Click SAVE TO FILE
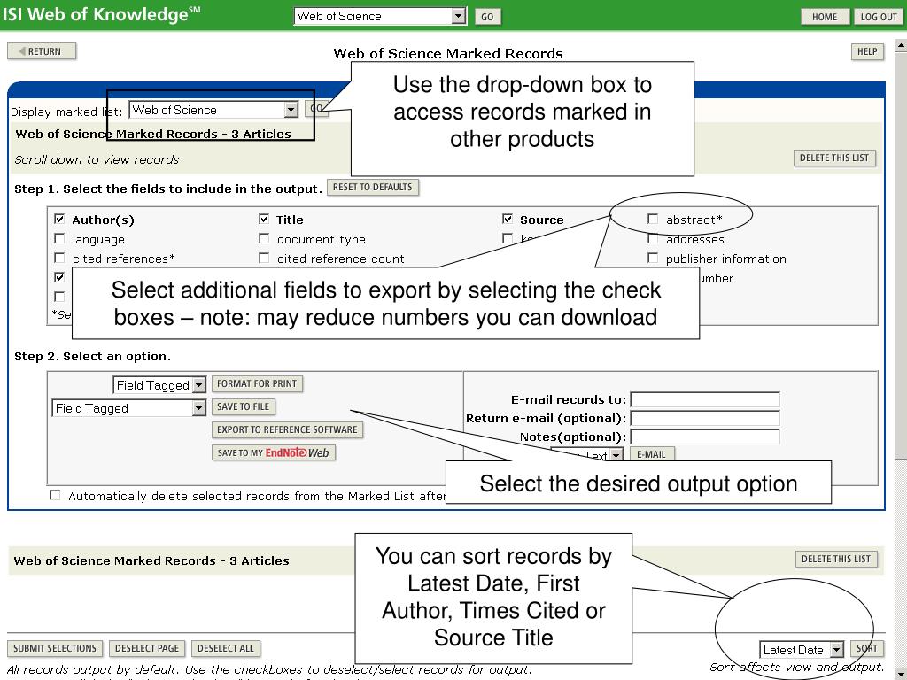Image resolution: width=907 pixels, height=680 pixels. (243, 407)
